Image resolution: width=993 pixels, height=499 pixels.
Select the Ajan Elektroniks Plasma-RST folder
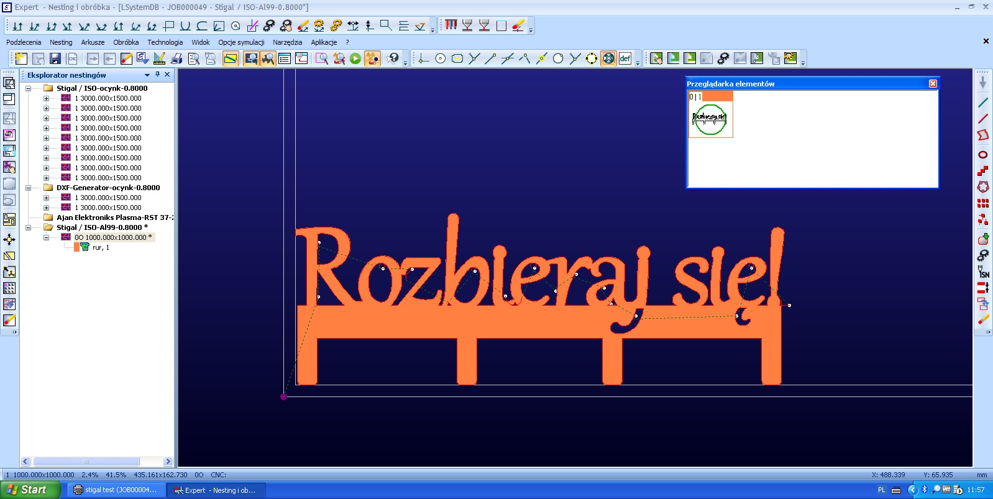114,217
